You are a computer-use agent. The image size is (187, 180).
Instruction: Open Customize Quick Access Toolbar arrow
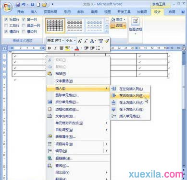click(52, 4)
